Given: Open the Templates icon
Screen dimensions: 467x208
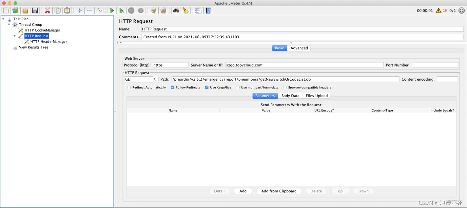Looking at the screenshot, I should click(16, 11).
